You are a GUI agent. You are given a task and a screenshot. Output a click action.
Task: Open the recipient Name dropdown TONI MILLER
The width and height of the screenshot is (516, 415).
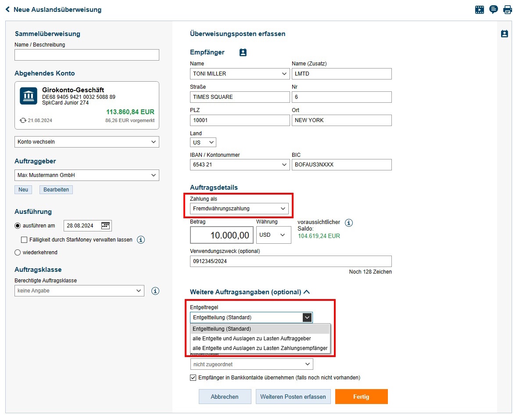(240, 74)
